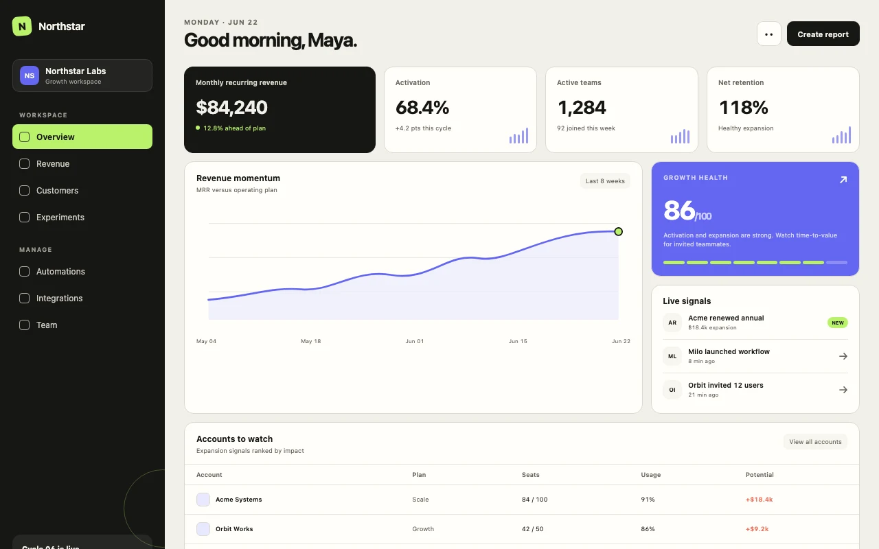Click the NS workspace avatar
This screenshot has width=879, height=549.
[x=30, y=75]
